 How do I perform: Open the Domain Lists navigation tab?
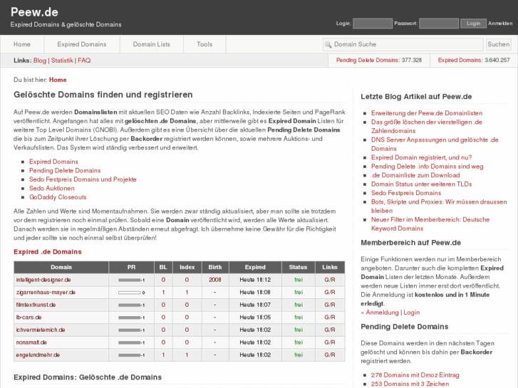152,44
